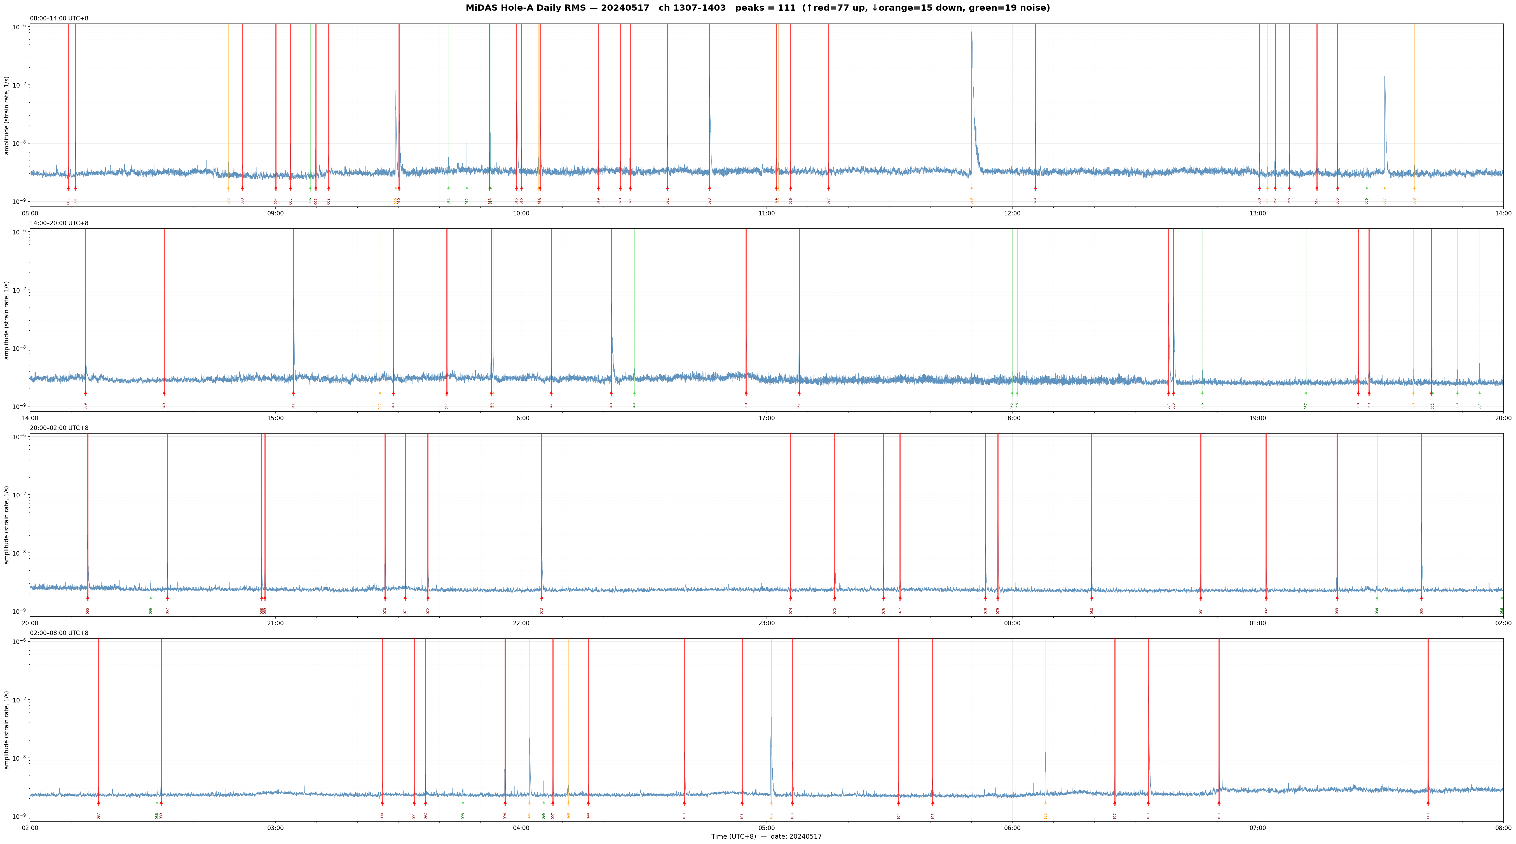Image resolution: width=1516 pixels, height=844 pixels.
Task: Click the "12:00" time tick label
Action: coord(1012,213)
